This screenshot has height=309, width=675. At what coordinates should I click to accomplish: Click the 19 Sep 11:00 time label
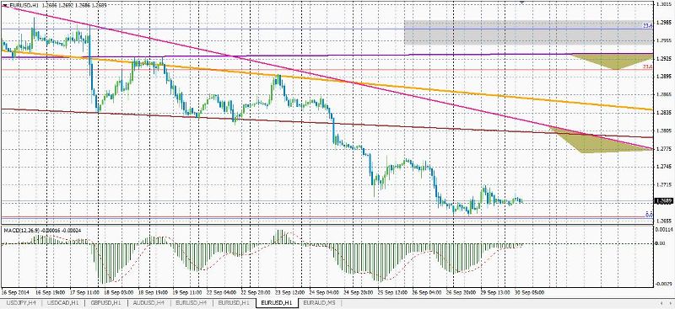pyautogui.click(x=186, y=292)
